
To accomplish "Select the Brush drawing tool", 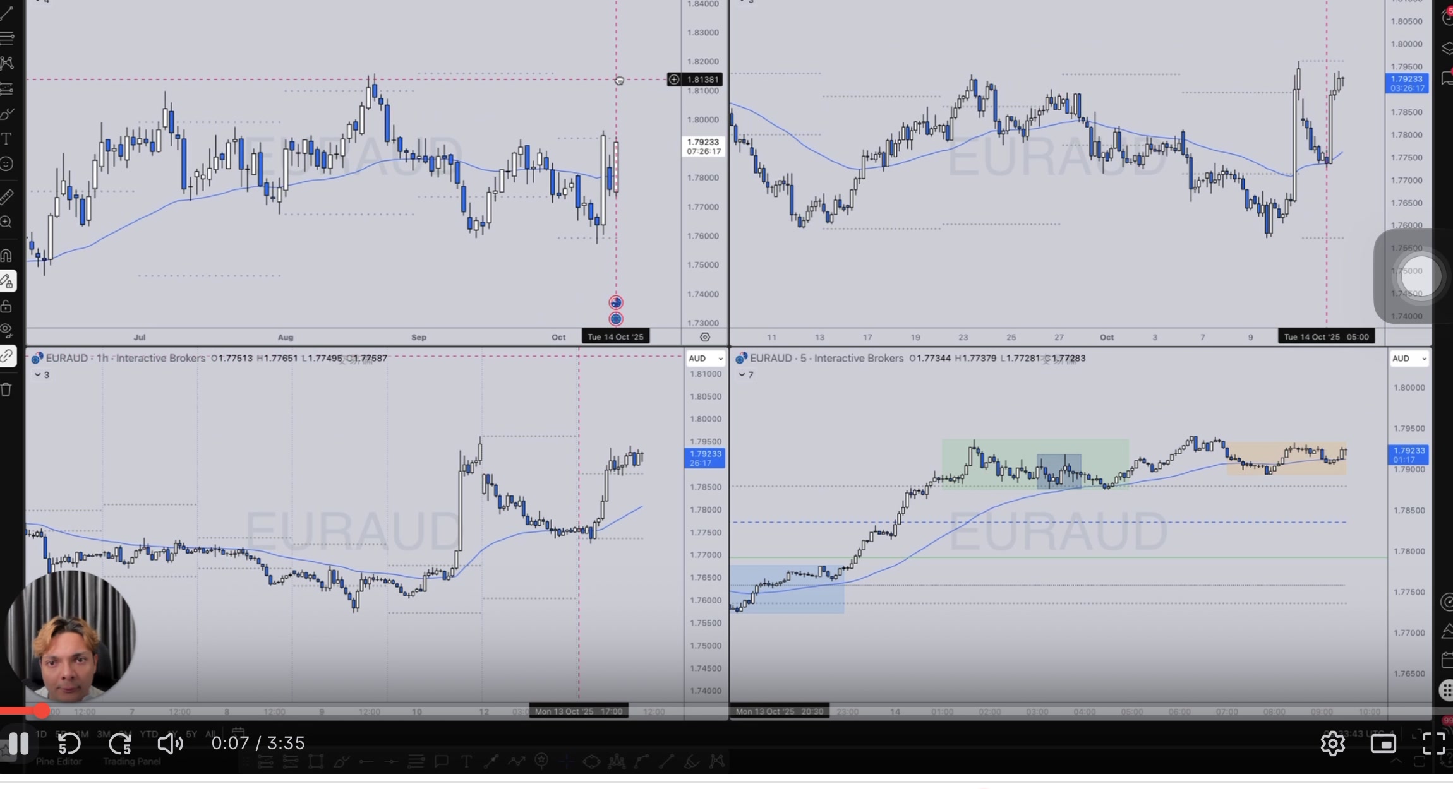I will pyautogui.click(x=7, y=114).
